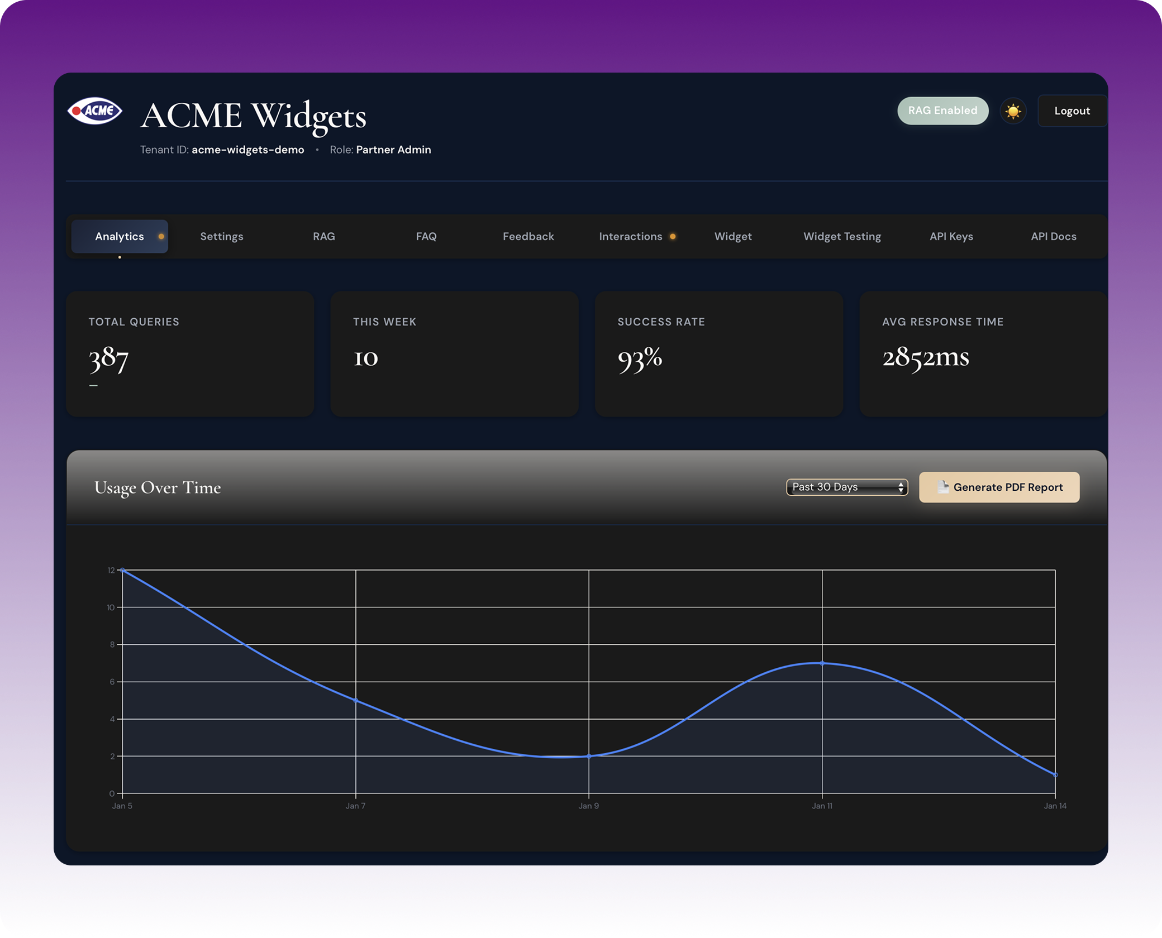Click the Jan 5 peak point on the chart
Image resolution: width=1162 pixels, height=938 pixels.
pos(123,570)
